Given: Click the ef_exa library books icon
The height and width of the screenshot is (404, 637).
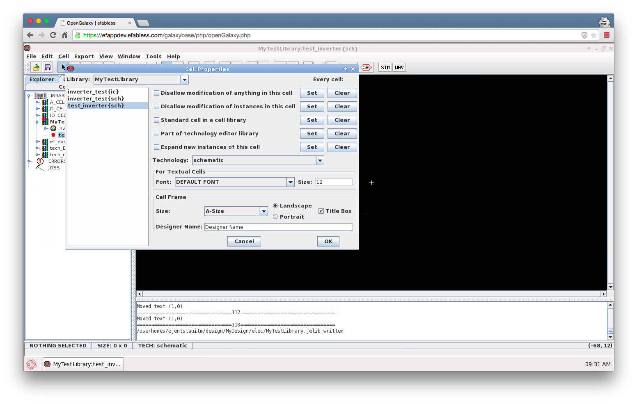Looking at the screenshot, I should [x=45, y=142].
